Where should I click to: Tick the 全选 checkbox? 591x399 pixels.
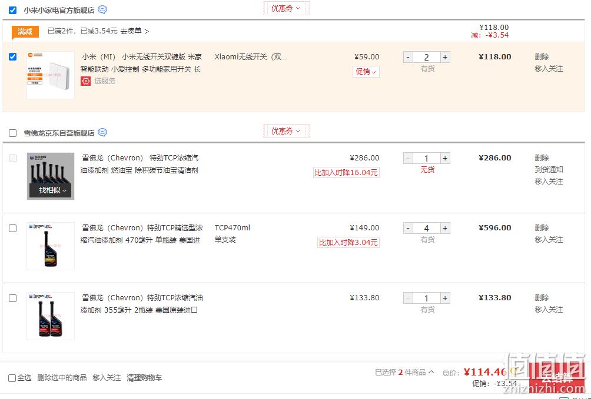[x=12, y=378]
